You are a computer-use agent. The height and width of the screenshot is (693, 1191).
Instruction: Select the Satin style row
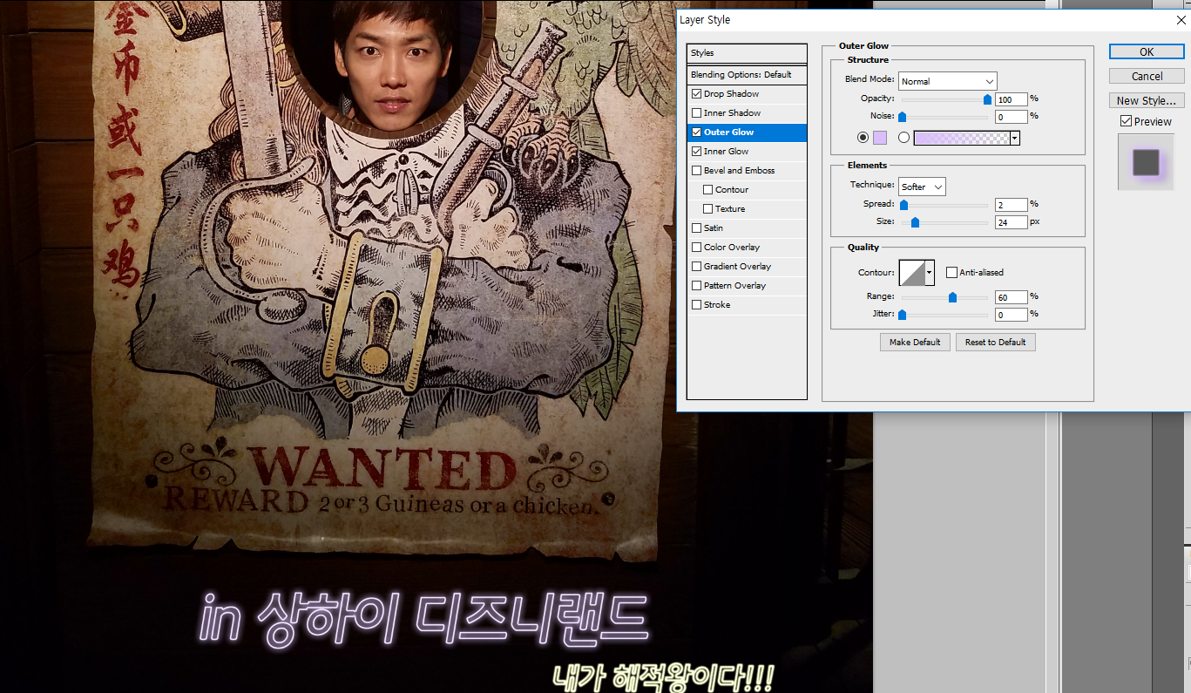tap(747, 228)
